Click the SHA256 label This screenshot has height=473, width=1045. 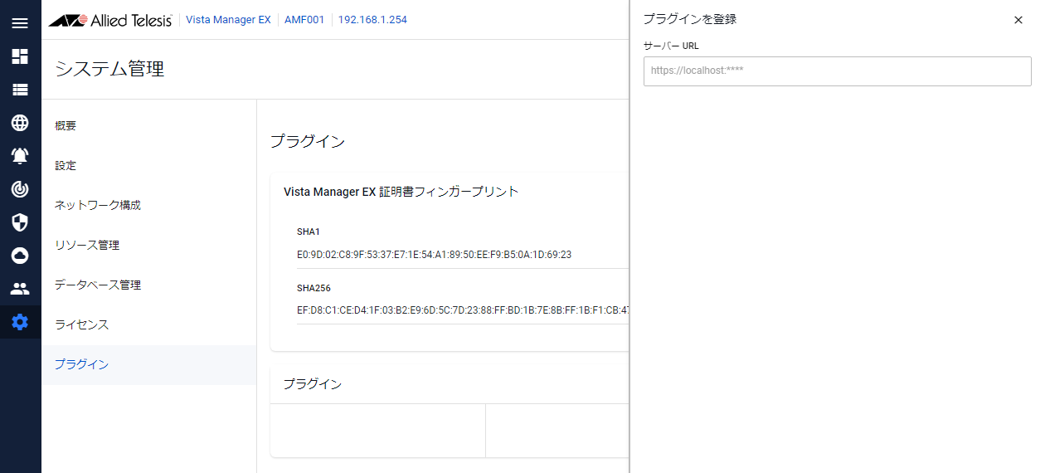[x=313, y=288]
